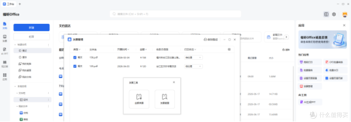Collapse the 快速访问 tree section

coord(15,45)
